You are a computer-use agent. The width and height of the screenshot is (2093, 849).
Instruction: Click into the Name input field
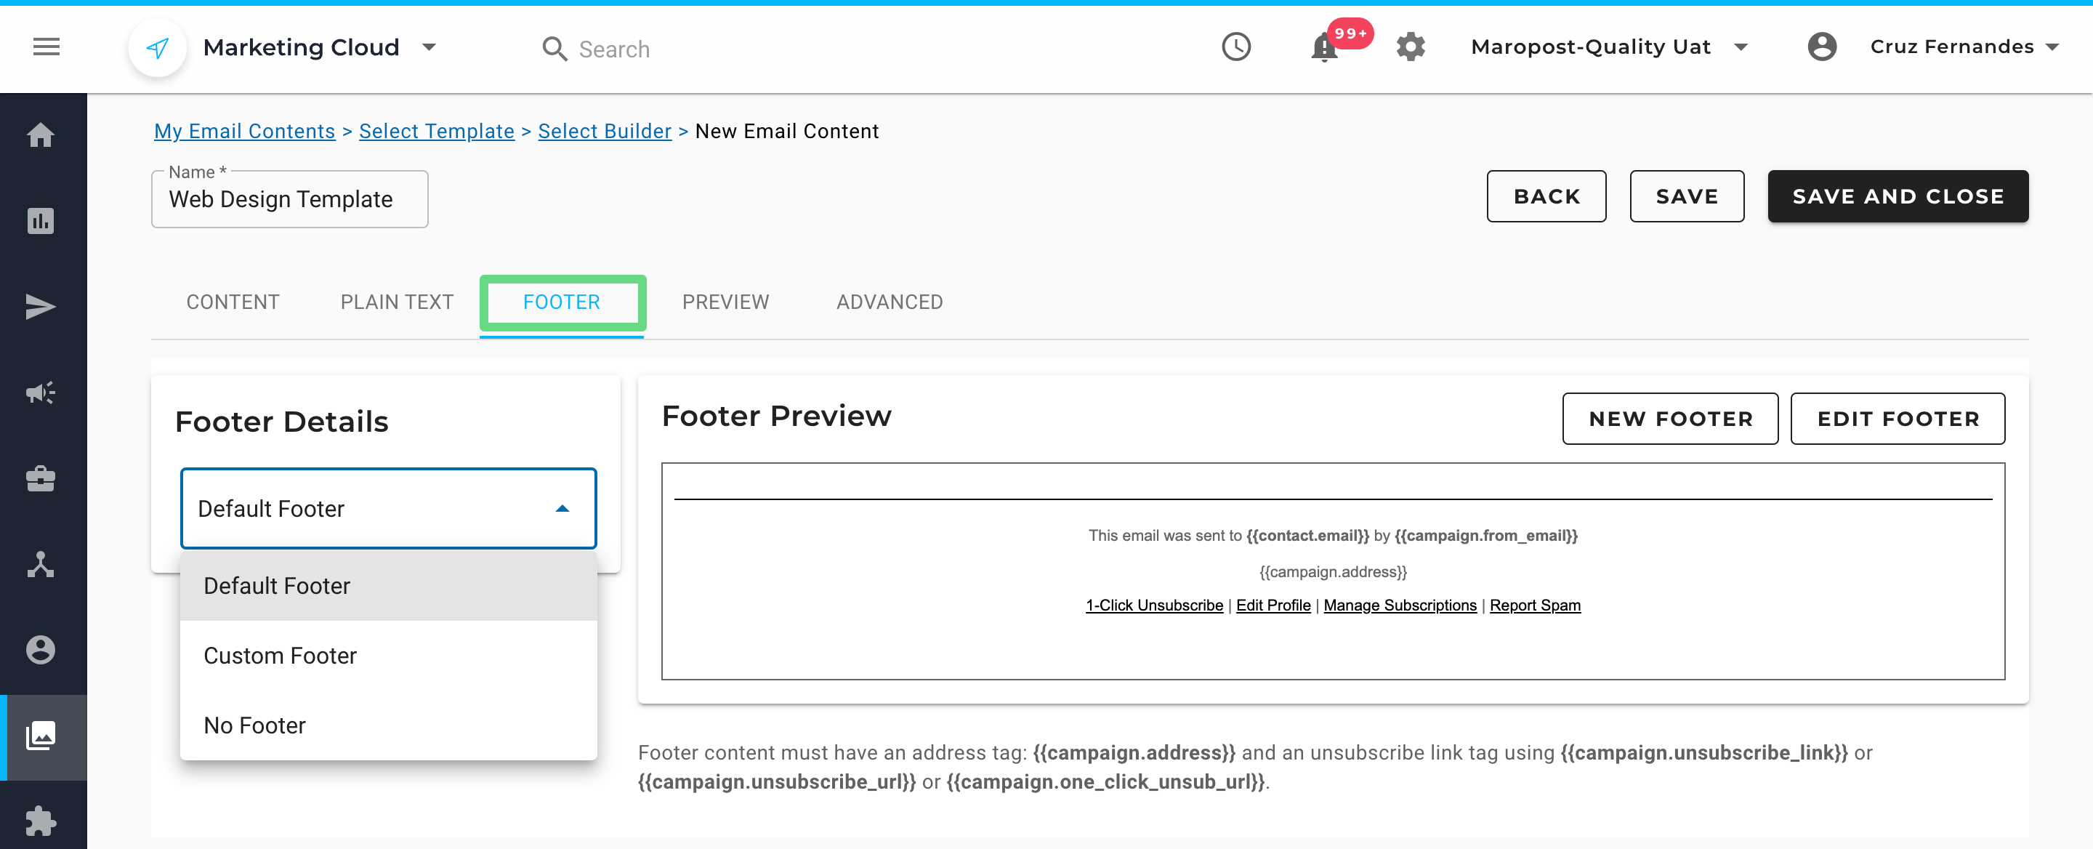[x=290, y=200]
